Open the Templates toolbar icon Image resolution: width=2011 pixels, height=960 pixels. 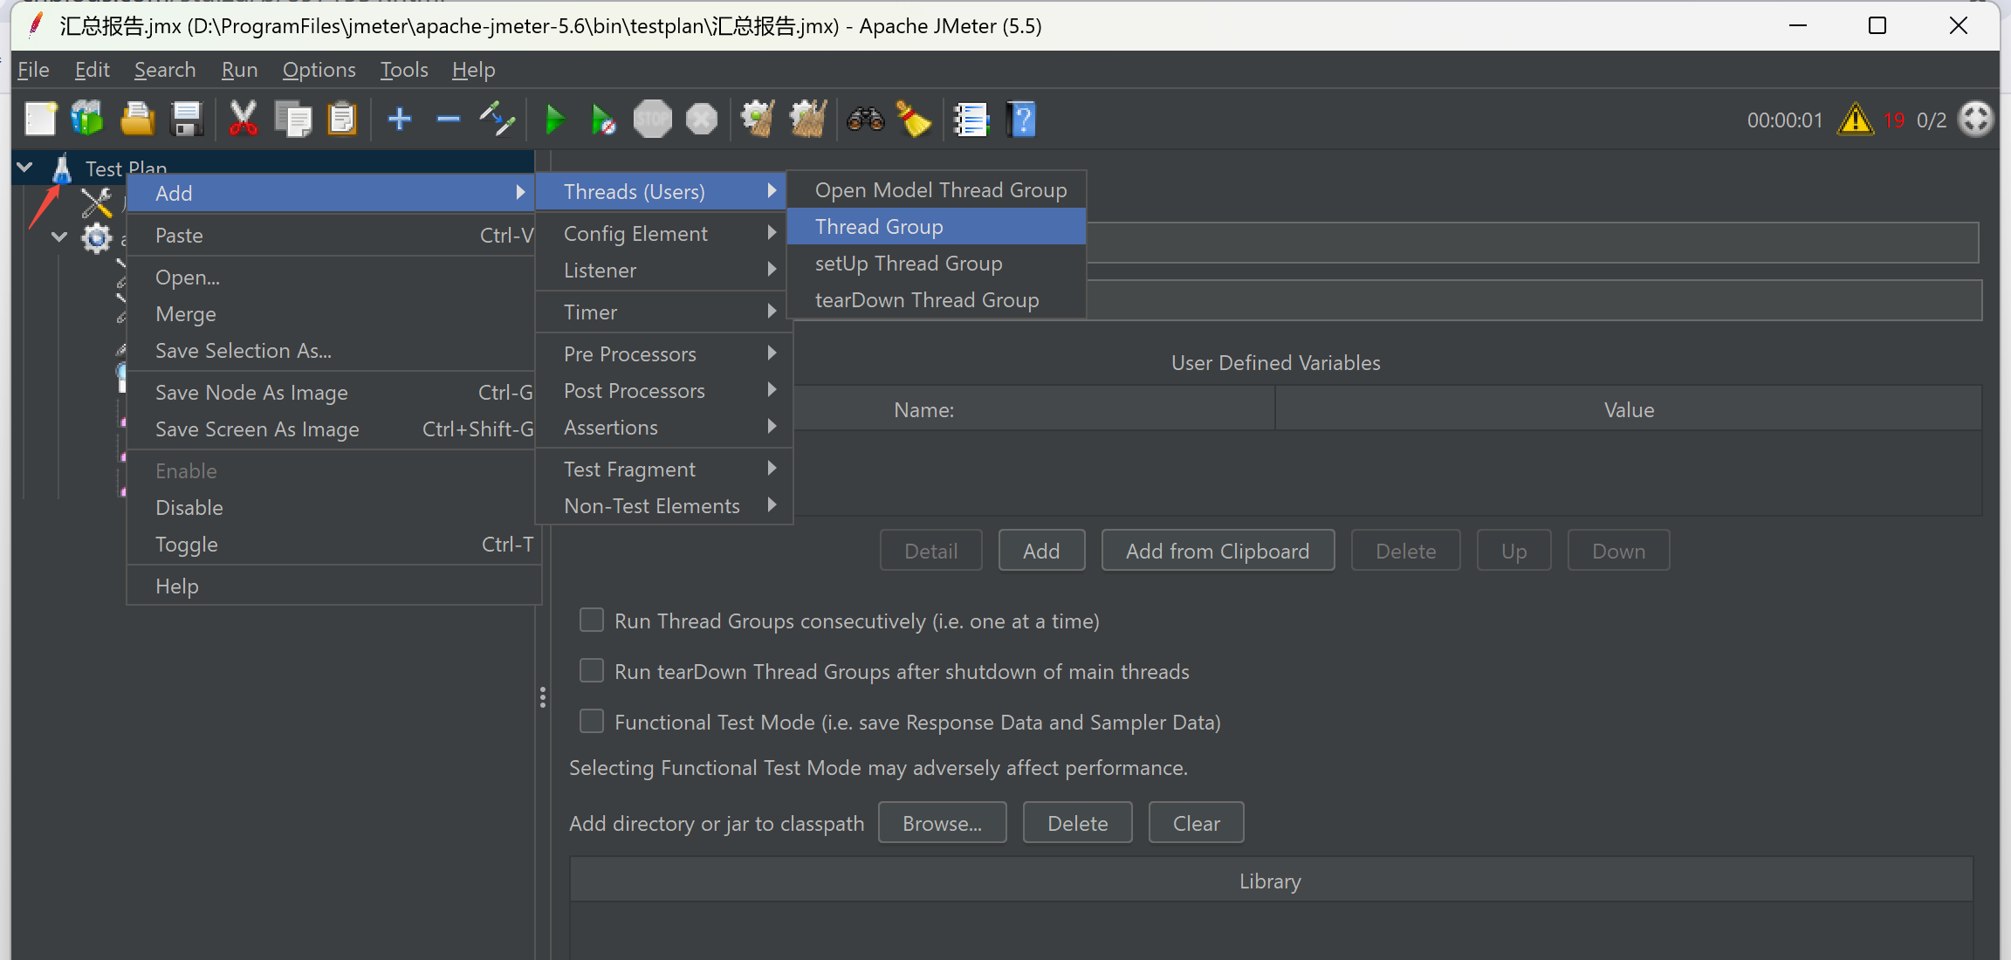click(87, 120)
